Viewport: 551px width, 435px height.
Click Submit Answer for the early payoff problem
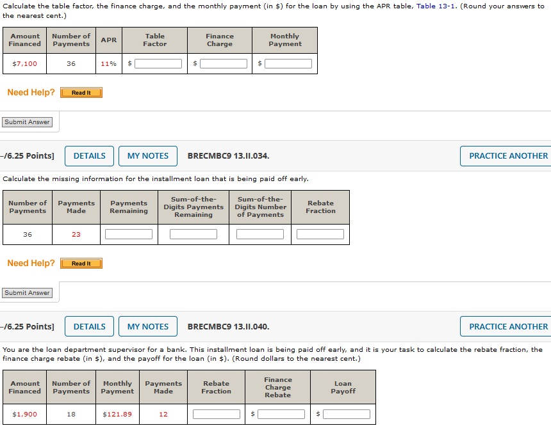[27, 292]
